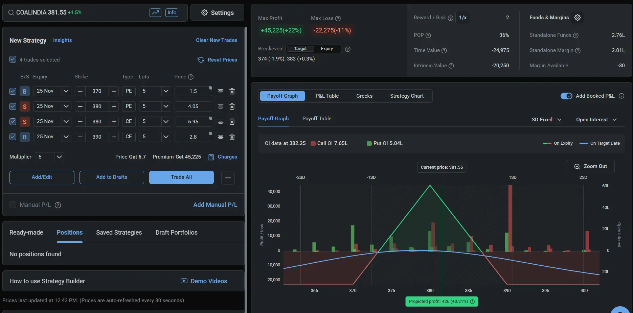Uncheck the 4 trades selected checkbox

pos(13,59)
